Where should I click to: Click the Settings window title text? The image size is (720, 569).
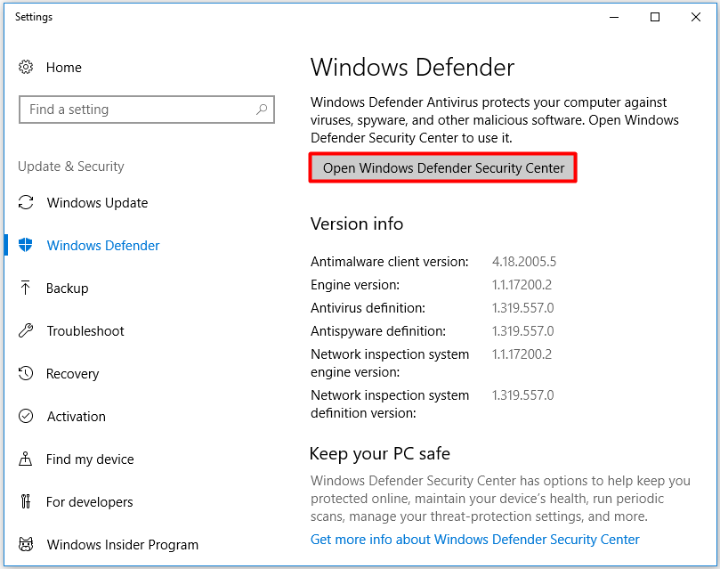34,17
